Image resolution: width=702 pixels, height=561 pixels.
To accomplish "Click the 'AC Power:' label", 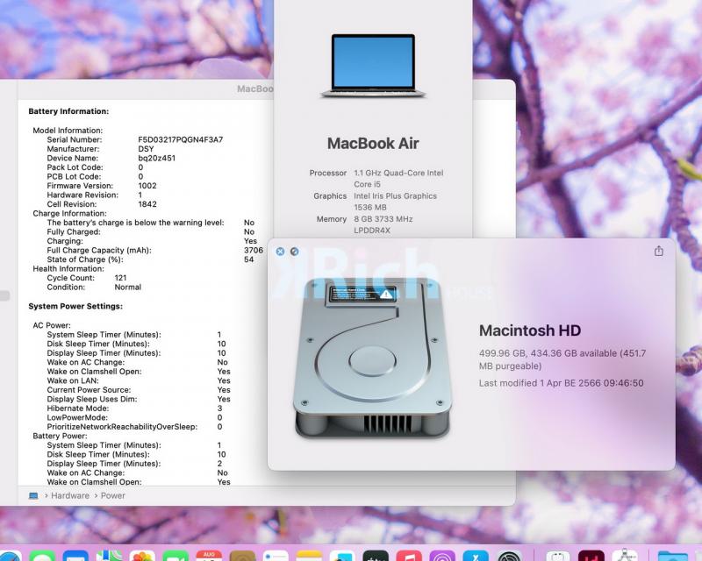I will pyautogui.click(x=52, y=325).
